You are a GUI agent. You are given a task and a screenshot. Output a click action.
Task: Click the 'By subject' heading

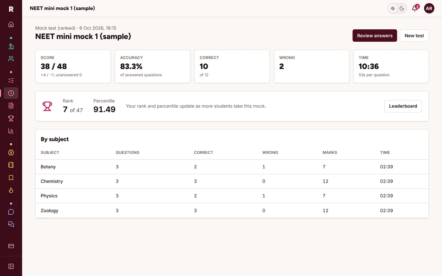click(55, 139)
